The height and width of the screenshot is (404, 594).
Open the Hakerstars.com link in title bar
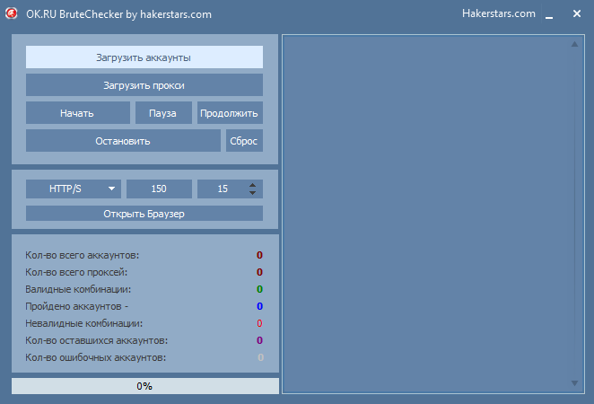click(498, 14)
